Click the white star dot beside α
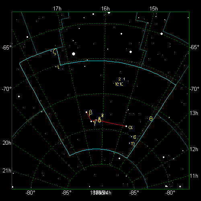The height and width of the screenshot is (201, 201). 126,126
